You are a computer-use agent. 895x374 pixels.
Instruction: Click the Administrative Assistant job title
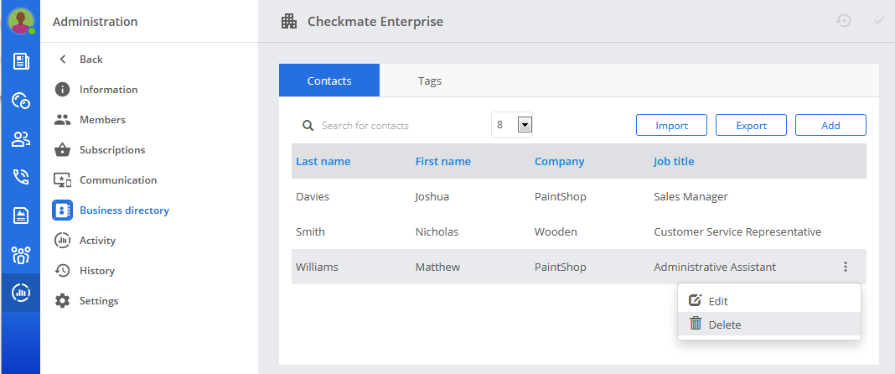click(715, 267)
